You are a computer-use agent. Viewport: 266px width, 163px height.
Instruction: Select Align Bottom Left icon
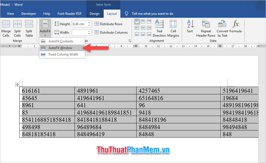137,34
